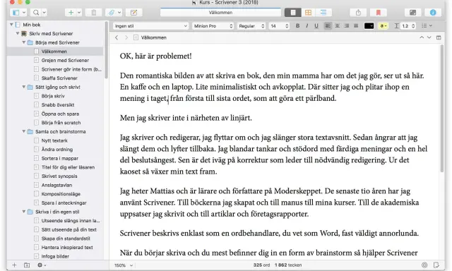
Task: Open the document target icon in footer
Action: (424, 265)
